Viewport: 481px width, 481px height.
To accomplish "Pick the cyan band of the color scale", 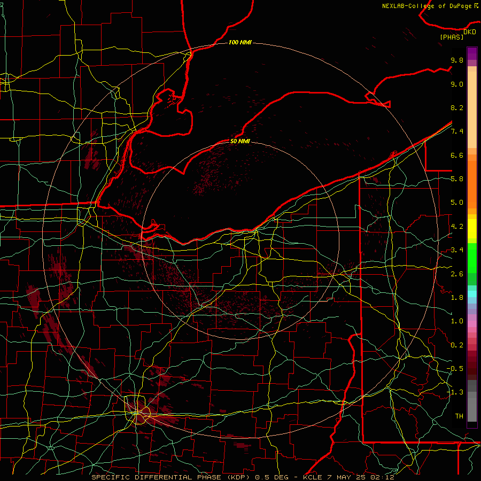I will click(x=472, y=294).
